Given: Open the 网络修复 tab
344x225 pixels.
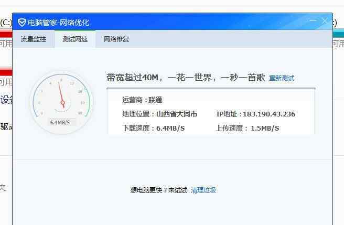Looking at the screenshot, I should (116, 39).
